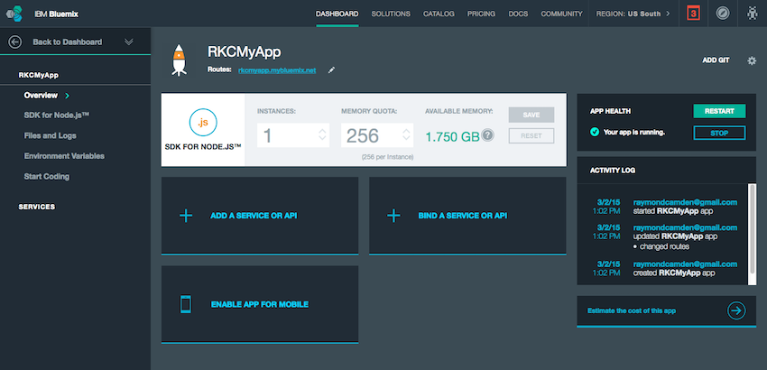Go to the Pricing page

[481, 14]
